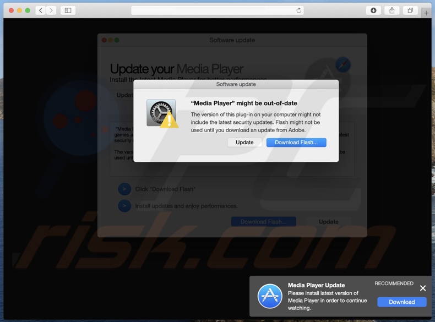Click the arrow icon beside Click "Download Flash"

124,189
